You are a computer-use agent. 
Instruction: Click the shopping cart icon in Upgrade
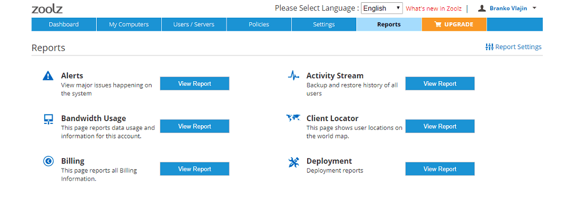pyautogui.click(x=438, y=25)
